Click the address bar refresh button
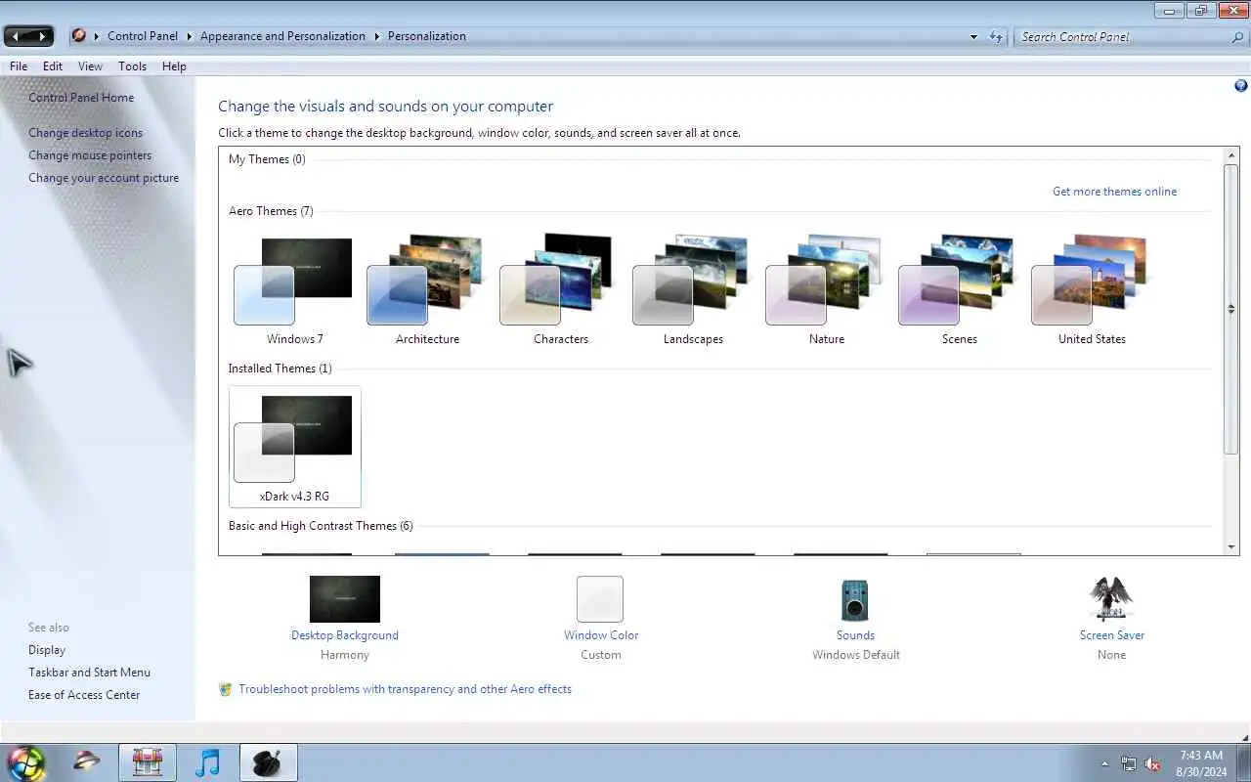The height and width of the screenshot is (782, 1251). click(x=996, y=37)
